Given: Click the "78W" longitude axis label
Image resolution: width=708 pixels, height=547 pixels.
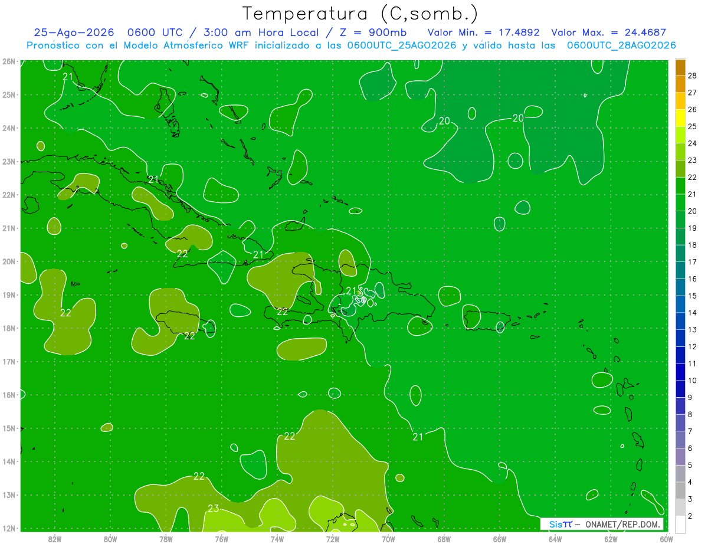Looking at the screenshot, I should pos(166,539).
